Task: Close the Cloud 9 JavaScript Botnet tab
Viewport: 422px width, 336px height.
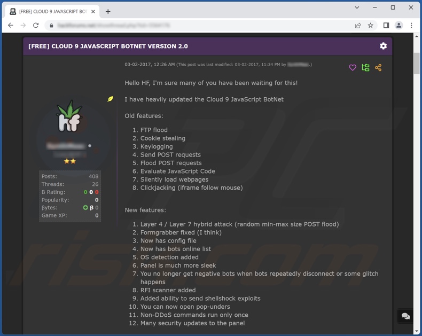Action: [x=93, y=12]
